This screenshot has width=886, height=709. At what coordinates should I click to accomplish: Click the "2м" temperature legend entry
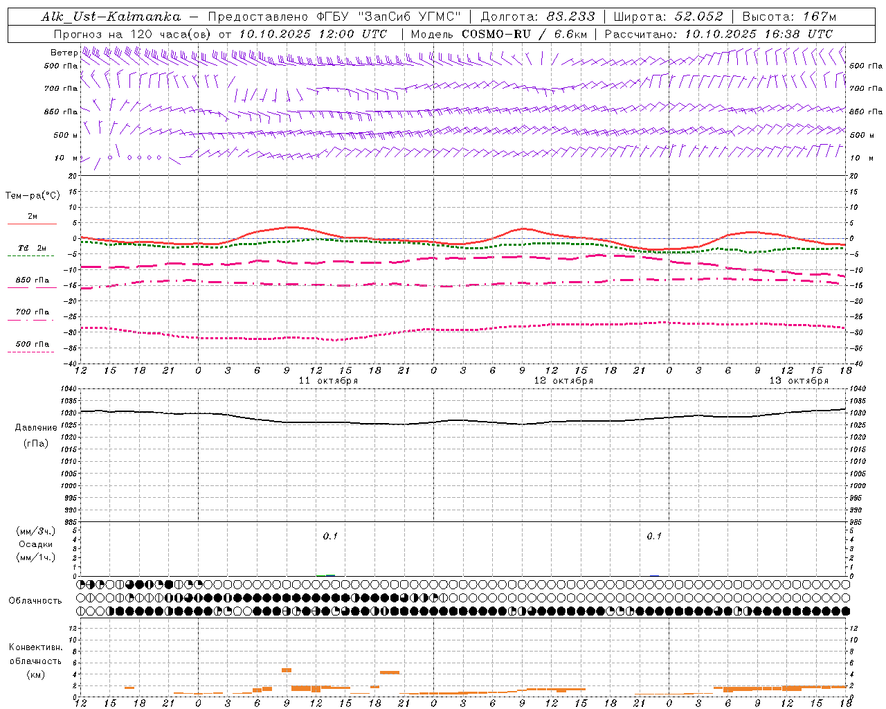coord(33,216)
